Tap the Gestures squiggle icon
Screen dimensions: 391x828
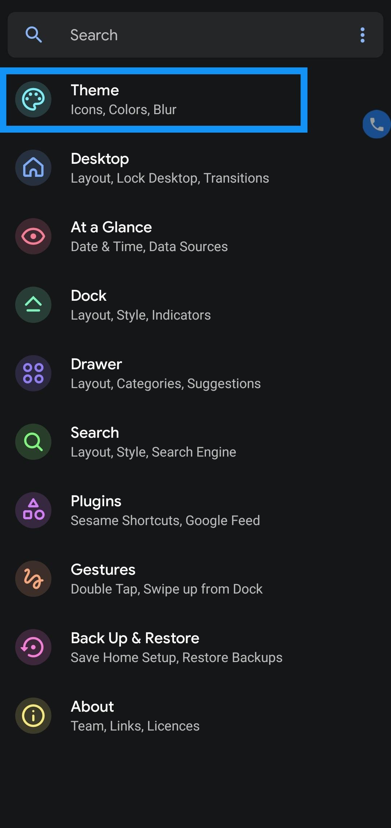(33, 579)
